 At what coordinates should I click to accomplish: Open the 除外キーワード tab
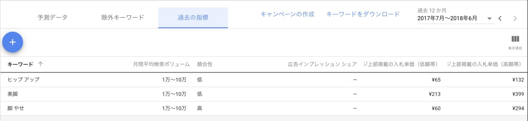[123, 17]
